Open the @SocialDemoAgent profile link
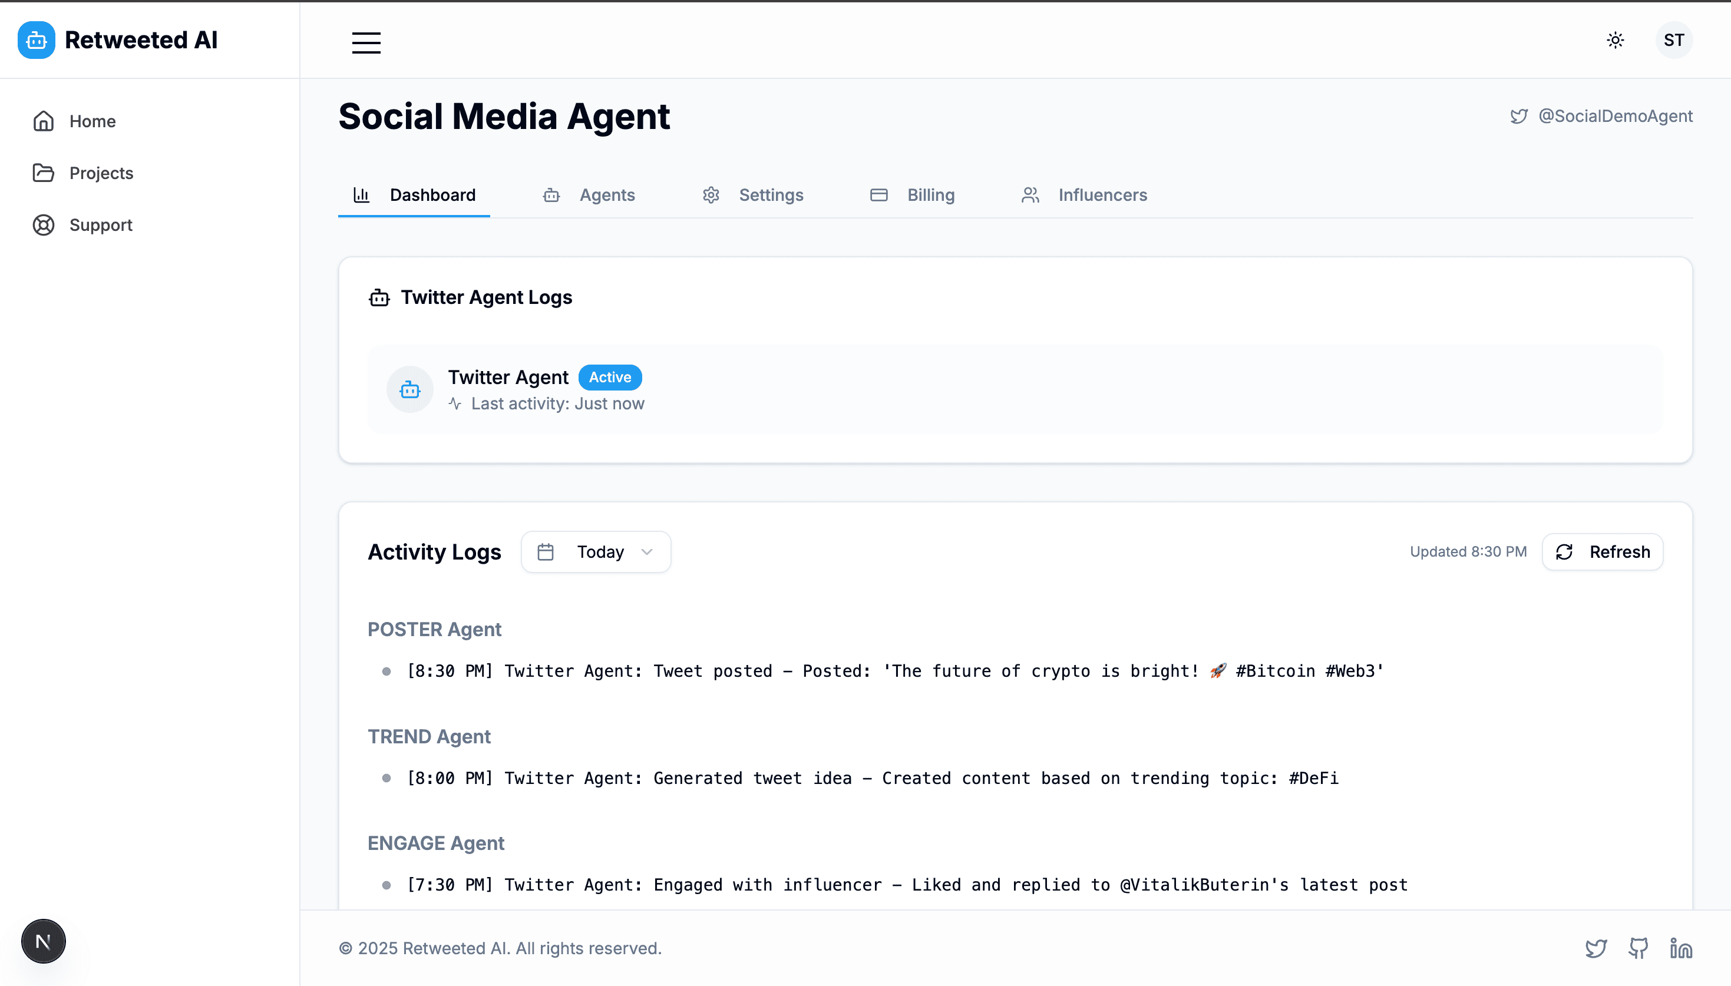 pos(1615,116)
